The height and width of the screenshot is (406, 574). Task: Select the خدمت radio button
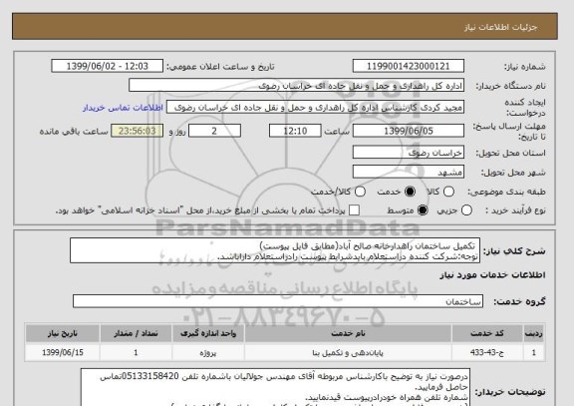tap(410, 192)
